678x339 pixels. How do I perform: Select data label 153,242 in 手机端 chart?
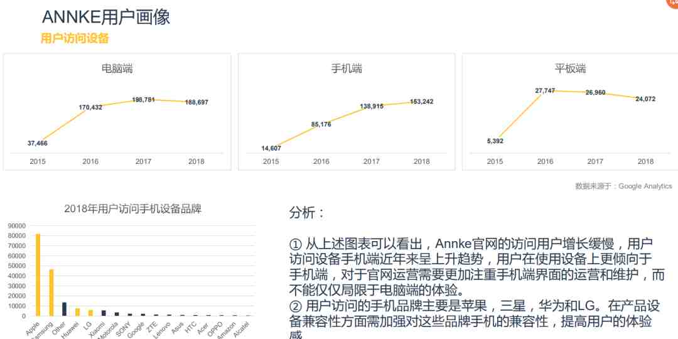(421, 102)
